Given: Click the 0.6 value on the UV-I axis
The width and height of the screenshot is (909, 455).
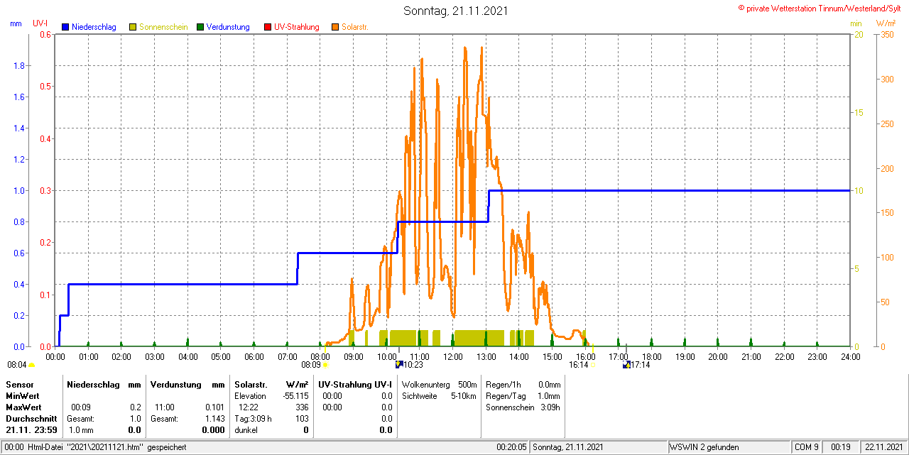Looking at the screenshot, I should tap(45, 34).
